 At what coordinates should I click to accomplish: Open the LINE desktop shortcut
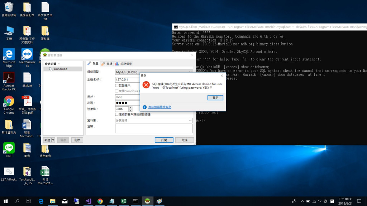pos(9,149)
